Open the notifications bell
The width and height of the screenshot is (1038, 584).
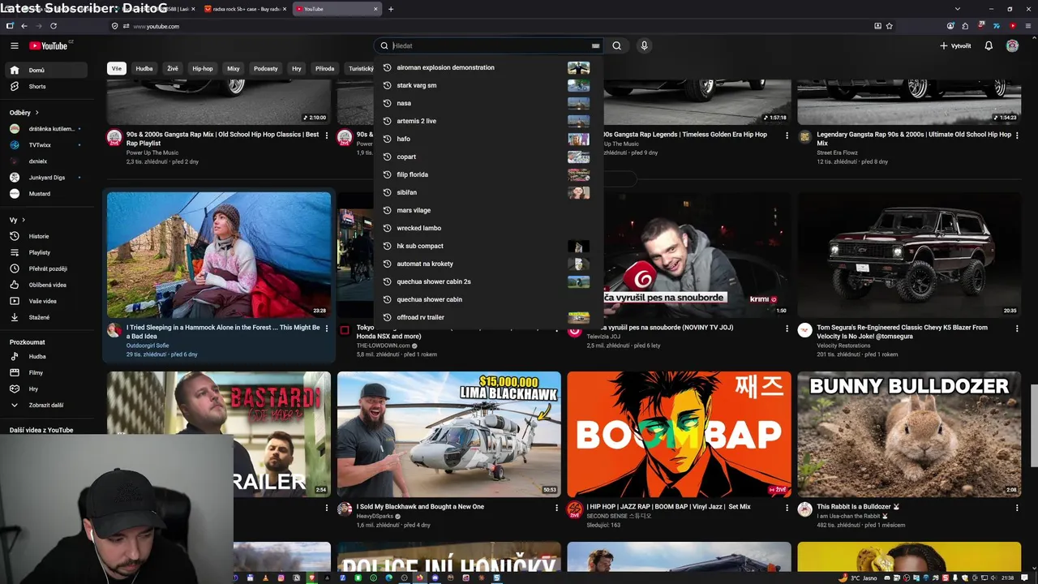989,45
